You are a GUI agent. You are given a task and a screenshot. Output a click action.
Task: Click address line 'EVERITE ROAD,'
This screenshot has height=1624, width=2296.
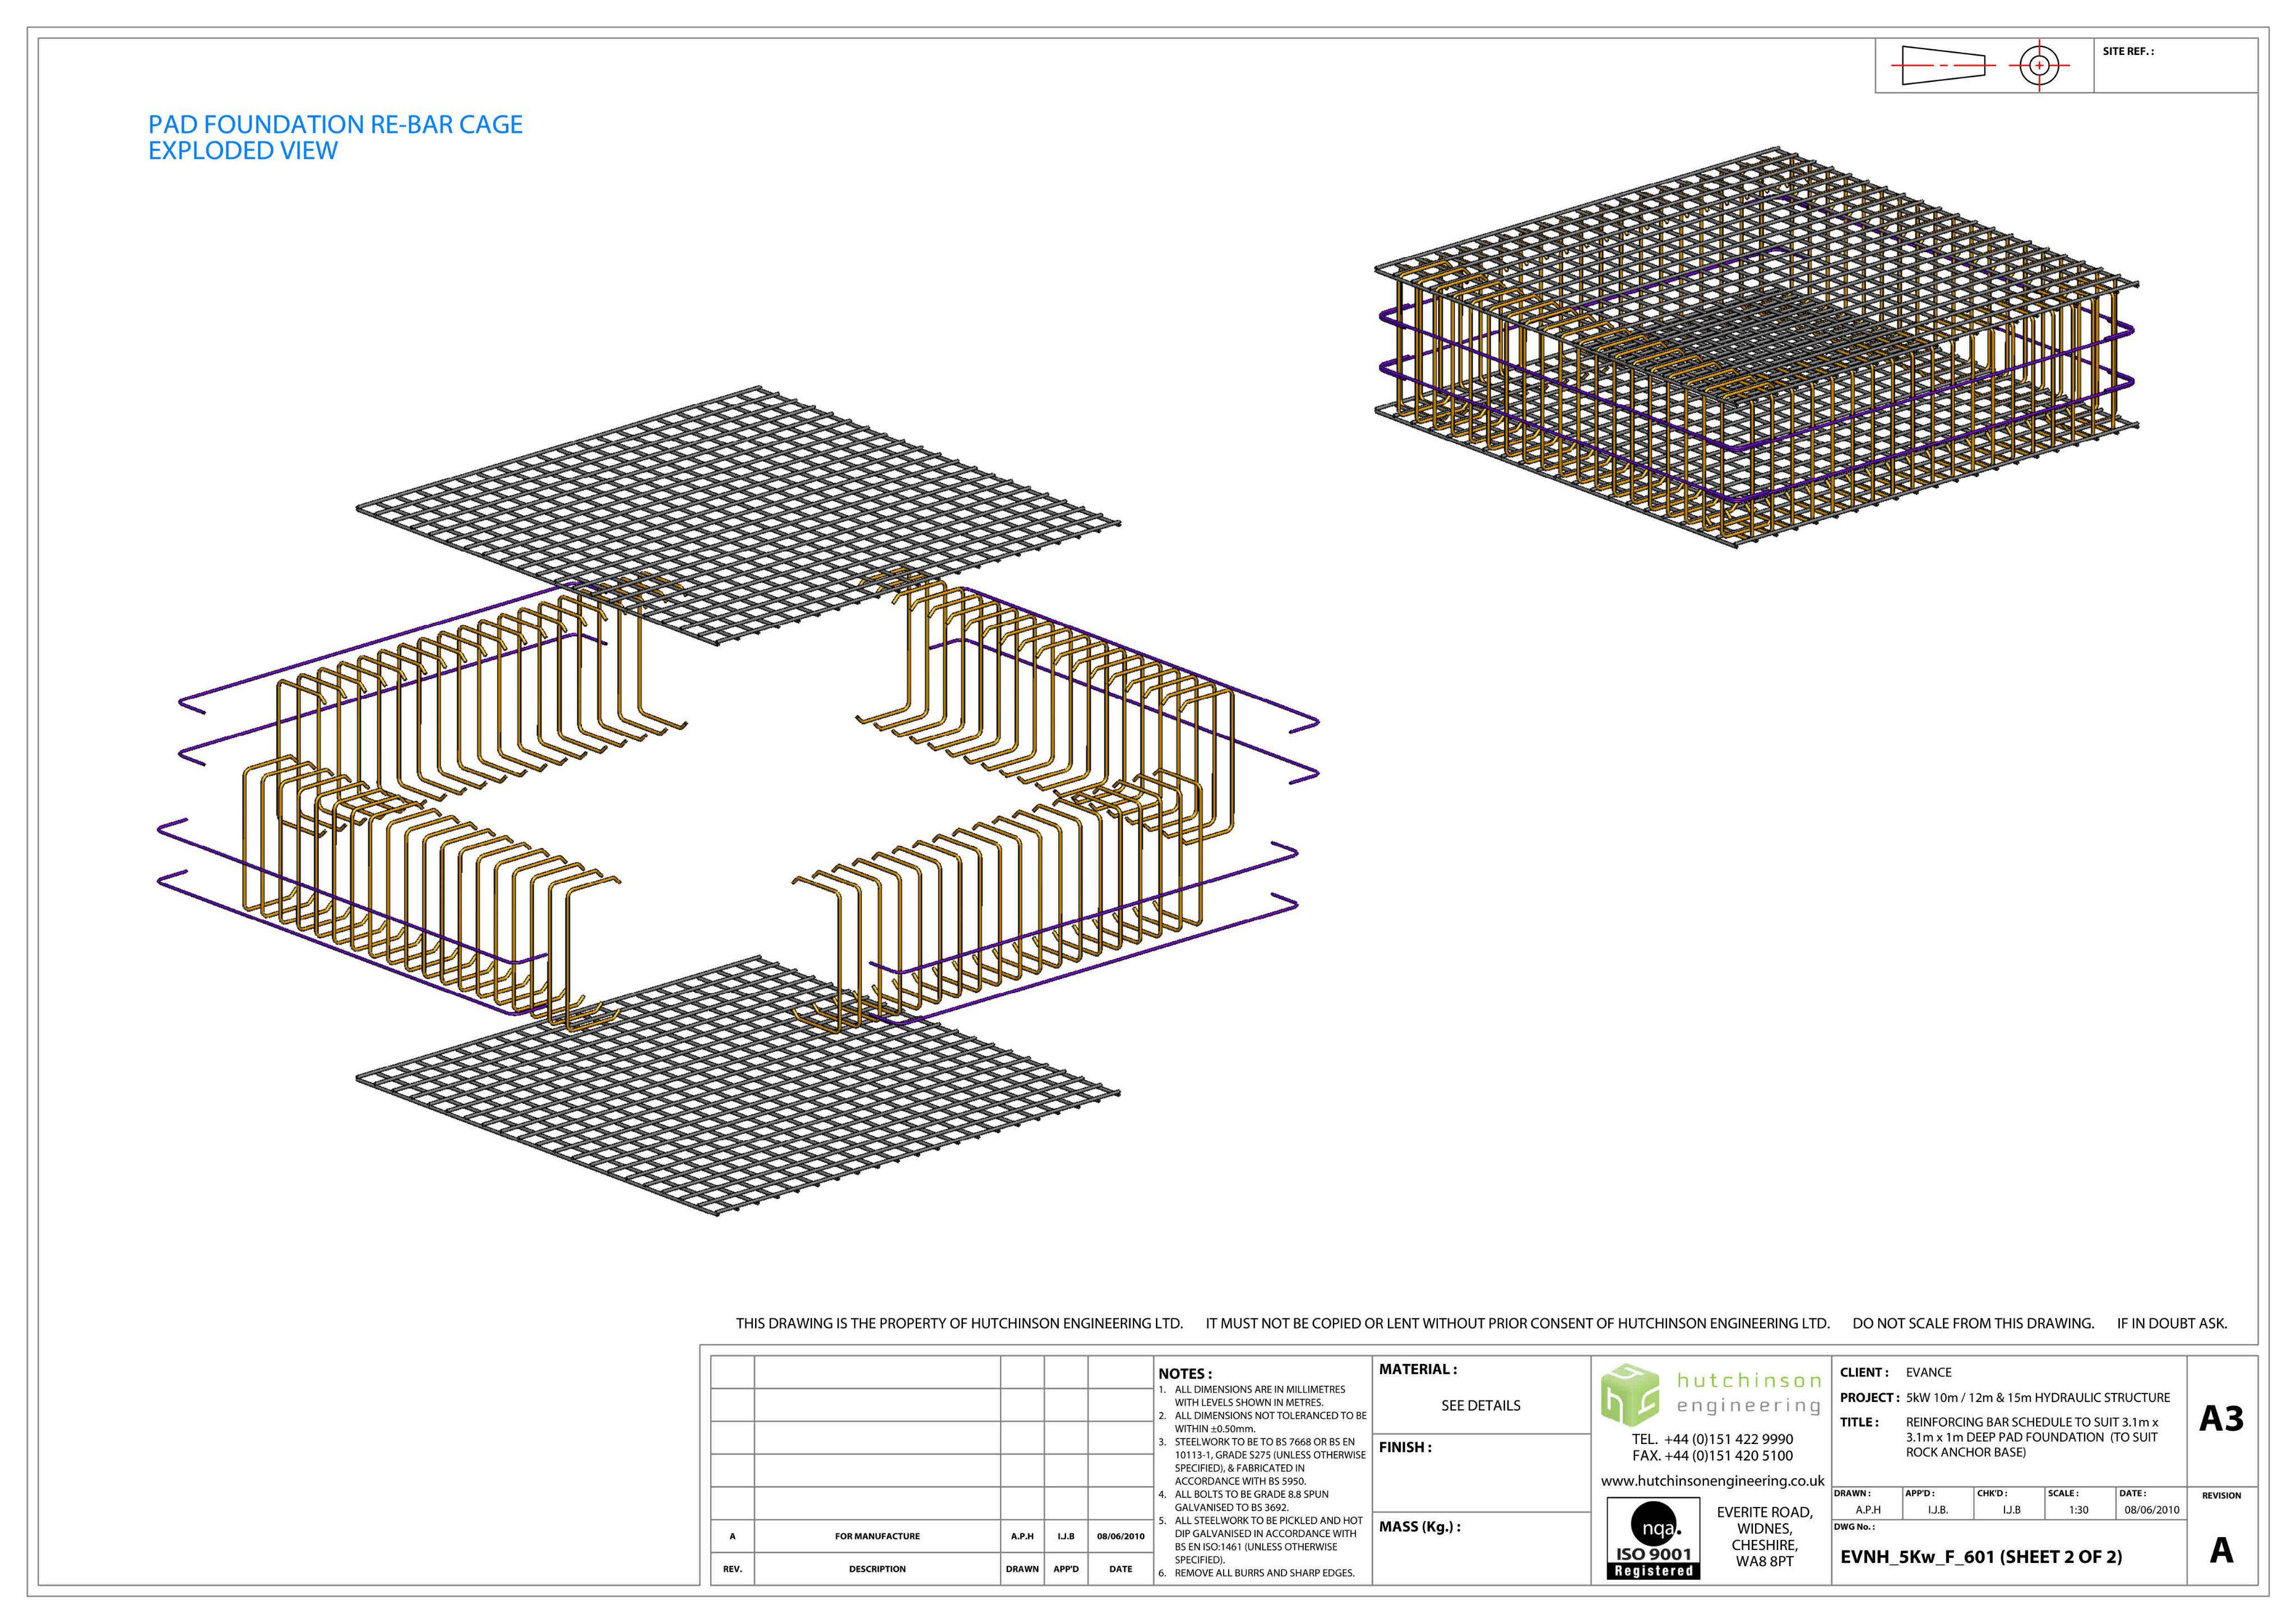point(1764,1512)
